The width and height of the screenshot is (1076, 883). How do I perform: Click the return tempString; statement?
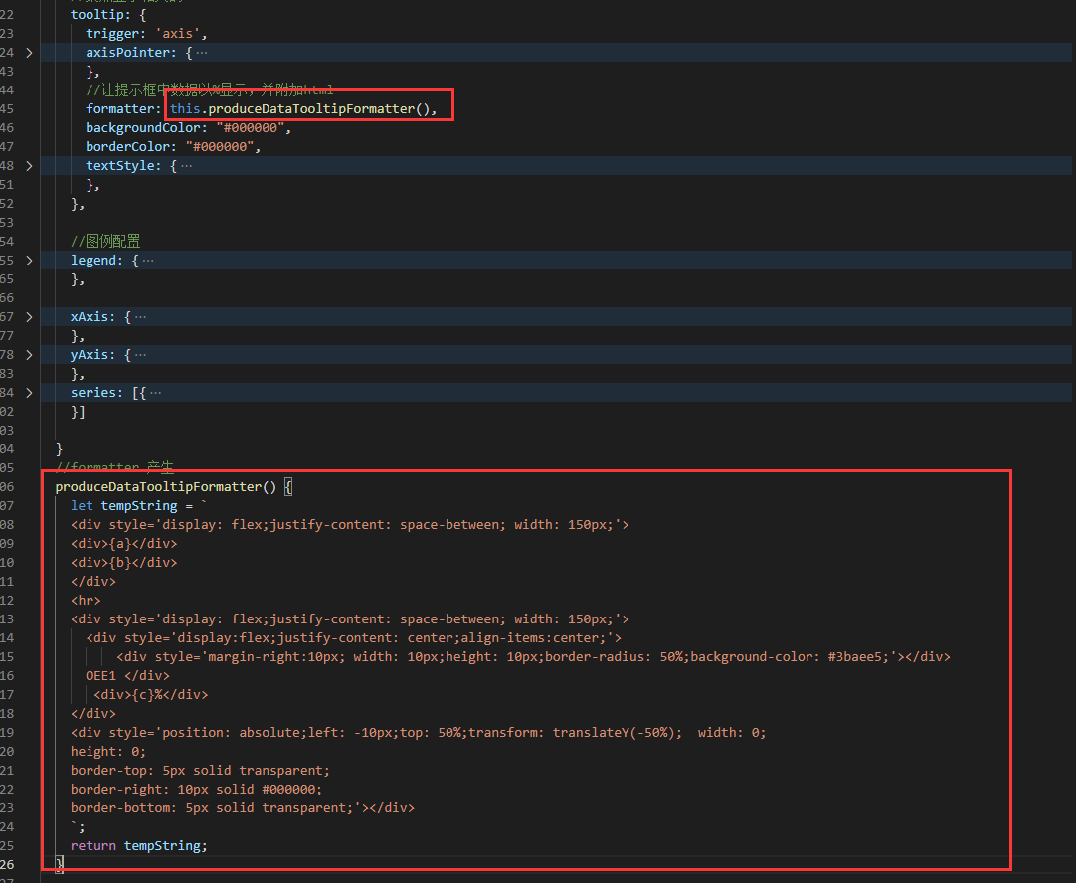pos(139,845)
